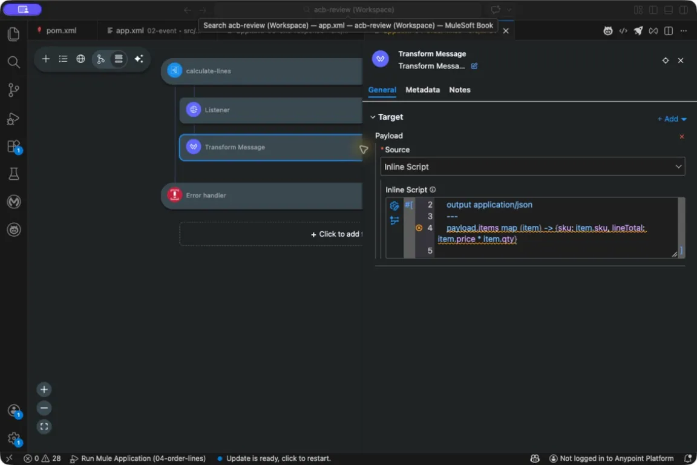Click the globe icon in canvas toolbar
697x465 pixels.
coord(80,59)
